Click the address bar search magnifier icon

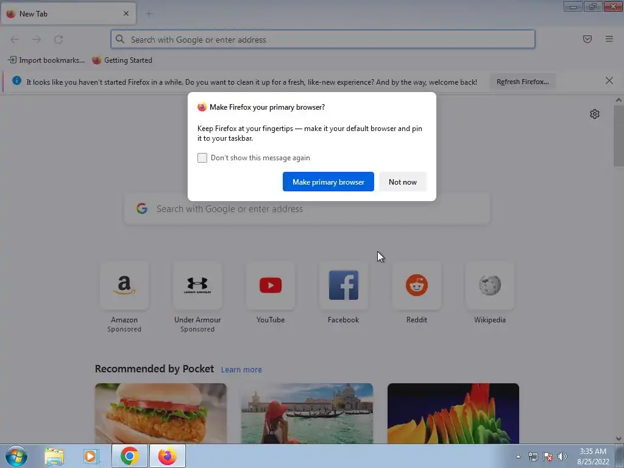tap(120, 39)
